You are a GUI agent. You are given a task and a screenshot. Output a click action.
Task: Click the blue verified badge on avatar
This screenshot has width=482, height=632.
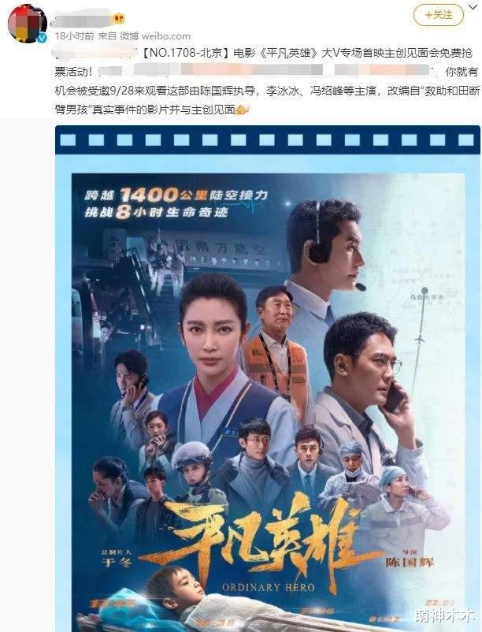tap(43, 38)
